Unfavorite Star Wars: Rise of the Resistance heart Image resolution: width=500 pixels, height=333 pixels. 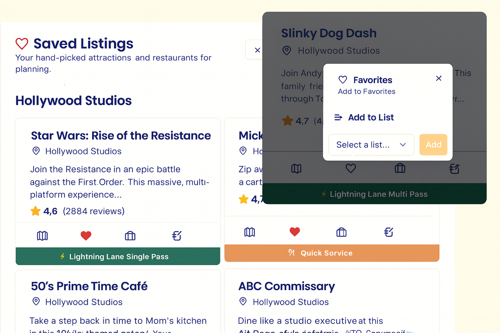[x=86, y=236]
